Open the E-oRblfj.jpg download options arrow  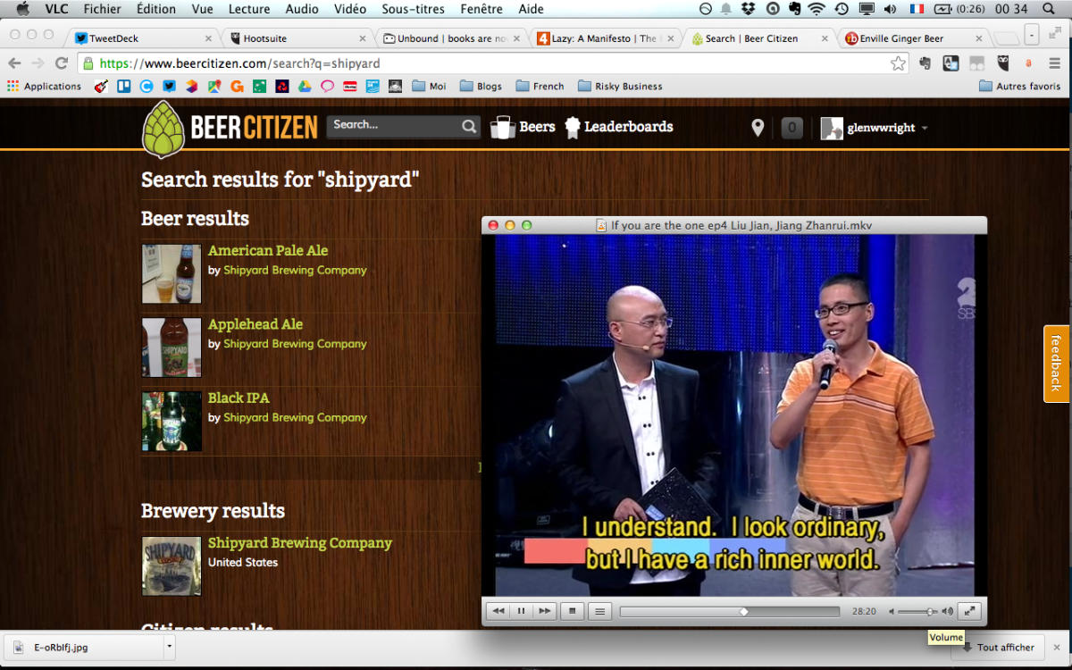click(x=168, y=647)
